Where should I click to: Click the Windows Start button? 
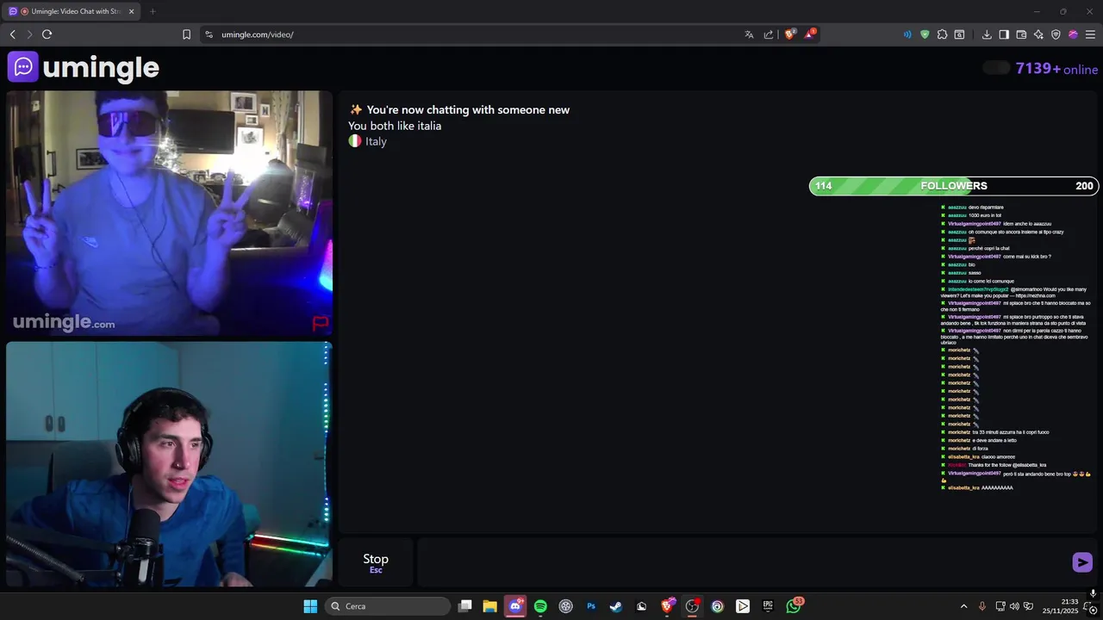(310, 606)
